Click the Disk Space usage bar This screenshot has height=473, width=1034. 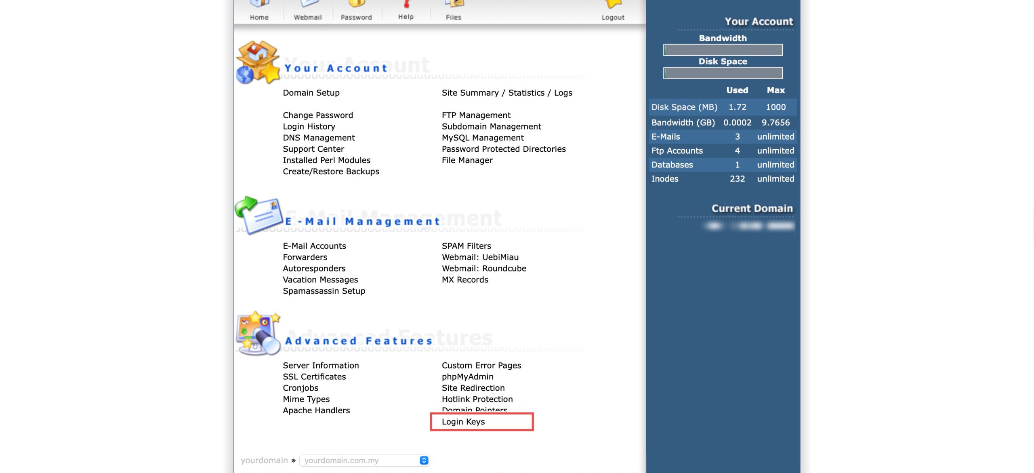[x=723, y=73]
